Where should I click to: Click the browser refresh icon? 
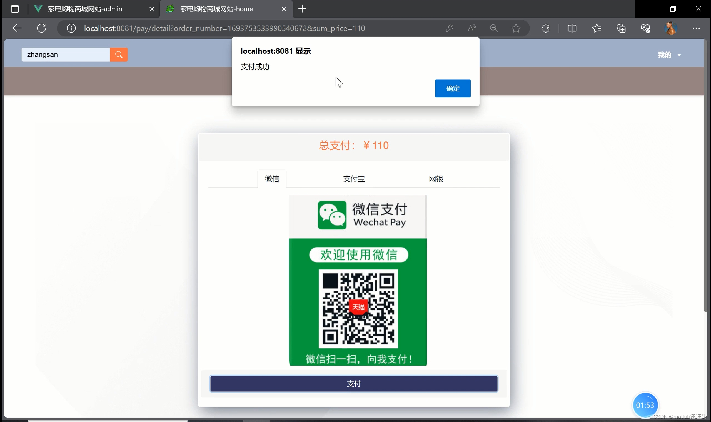(x=41, y=28)
